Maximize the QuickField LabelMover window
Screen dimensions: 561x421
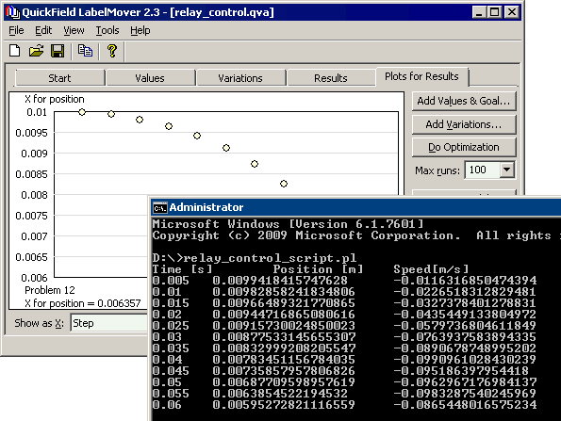coord(495,12)
